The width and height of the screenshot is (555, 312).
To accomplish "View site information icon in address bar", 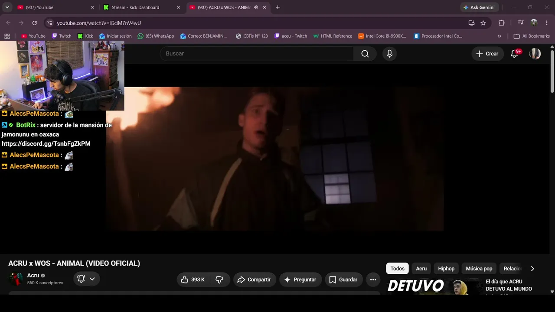I will pyautogui.click(x=49, y=23).
